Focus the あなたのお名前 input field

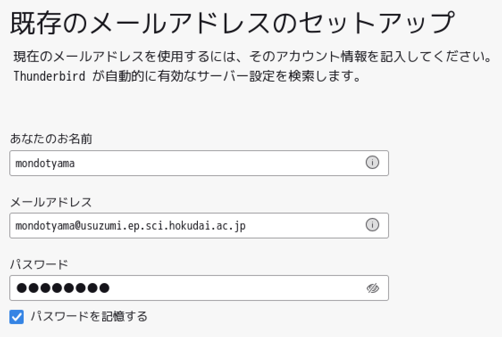(x=199, y=163)
